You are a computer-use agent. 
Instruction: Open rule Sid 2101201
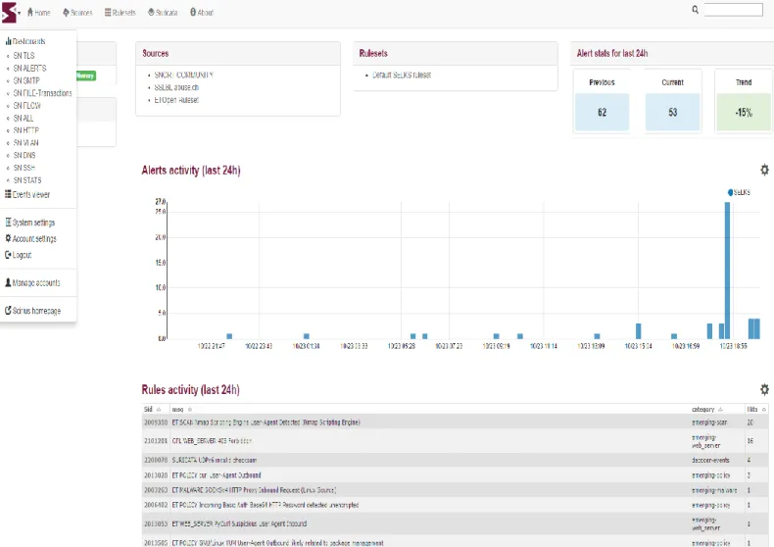point(156,441)
